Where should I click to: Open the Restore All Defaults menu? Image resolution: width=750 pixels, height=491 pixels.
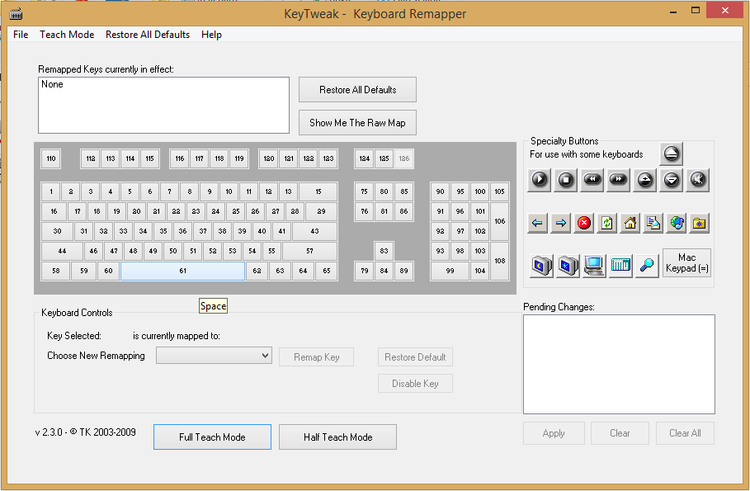click(x=148, y=35)
